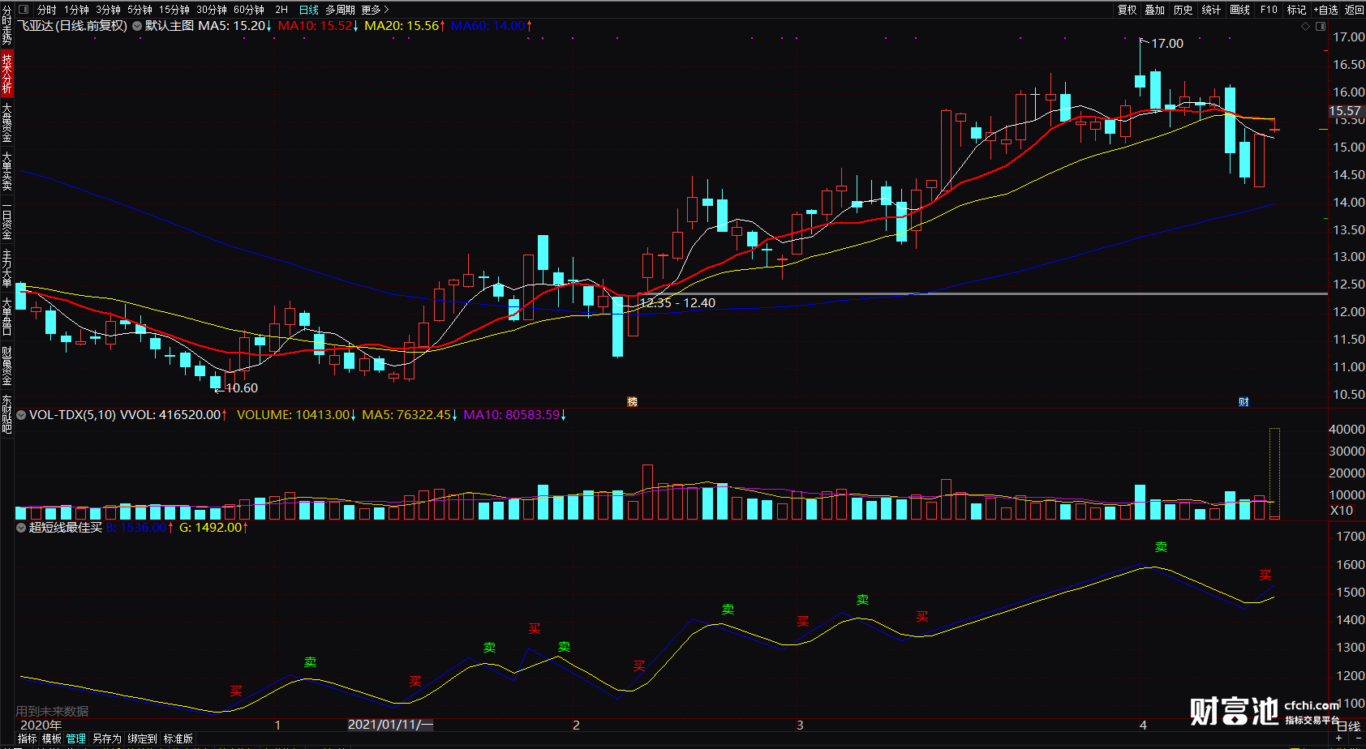Screen dimensions: 1366x749
Task: Add stock via +自选 button
Action: [x=1325, y=10]
